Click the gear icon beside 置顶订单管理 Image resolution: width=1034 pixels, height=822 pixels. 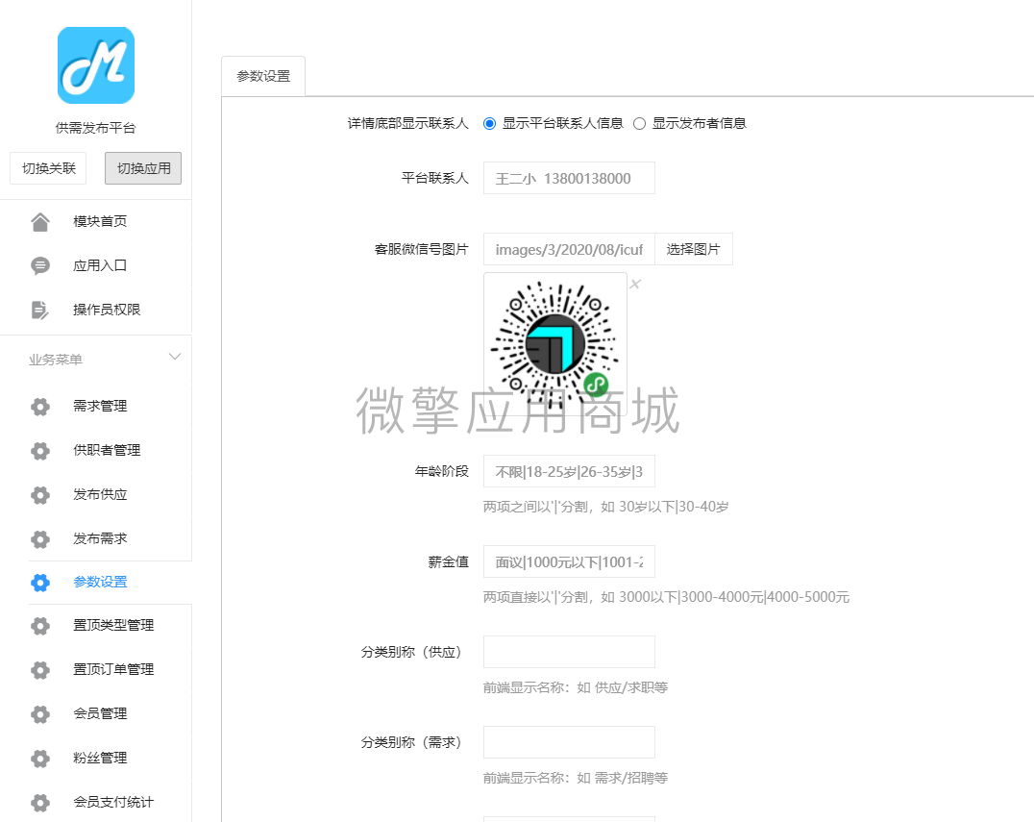40,669
